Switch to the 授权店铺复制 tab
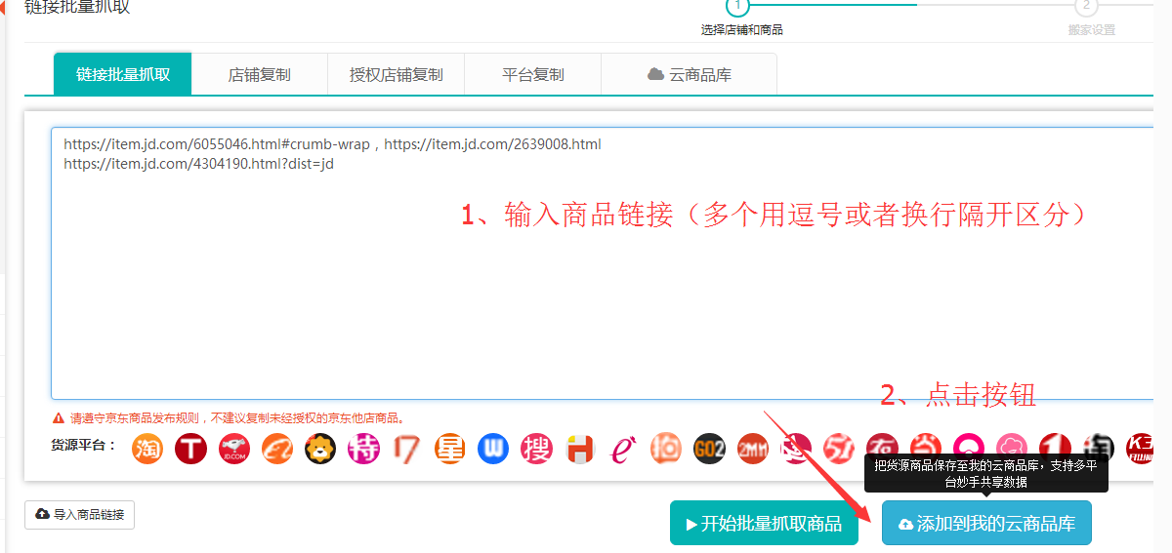The height and width of the screenshot is (553, 1172). (396, 74)
